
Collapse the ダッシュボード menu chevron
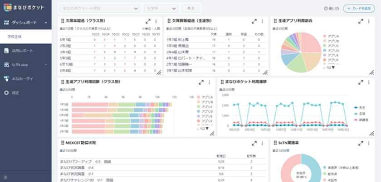click(x=46, y=23)
